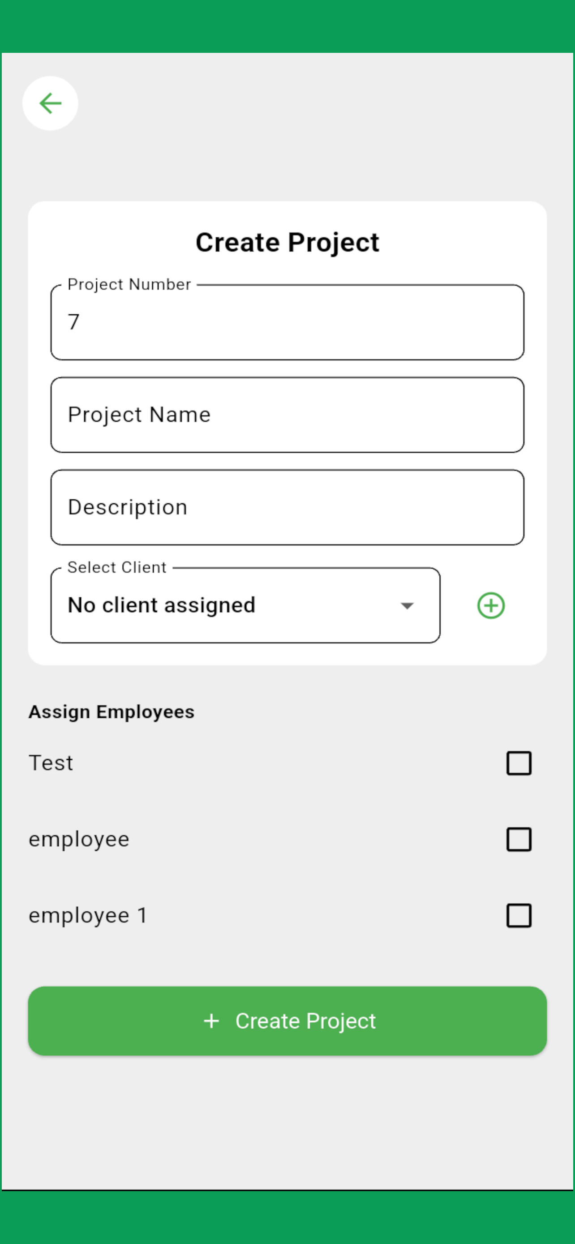
Task: Expand the Select Client dropdown arrow
Action: click(407, 605)
